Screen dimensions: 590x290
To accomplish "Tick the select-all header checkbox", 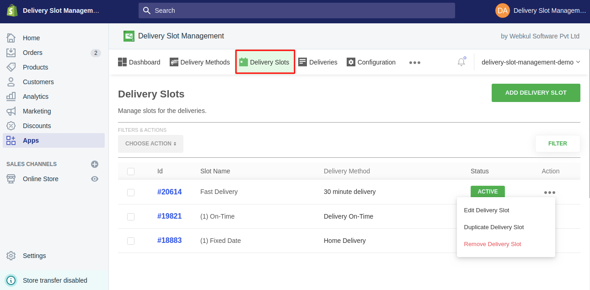I will pyautogui.click(x=131, y=172).
